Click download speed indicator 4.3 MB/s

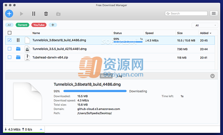(x=13, y=129)
